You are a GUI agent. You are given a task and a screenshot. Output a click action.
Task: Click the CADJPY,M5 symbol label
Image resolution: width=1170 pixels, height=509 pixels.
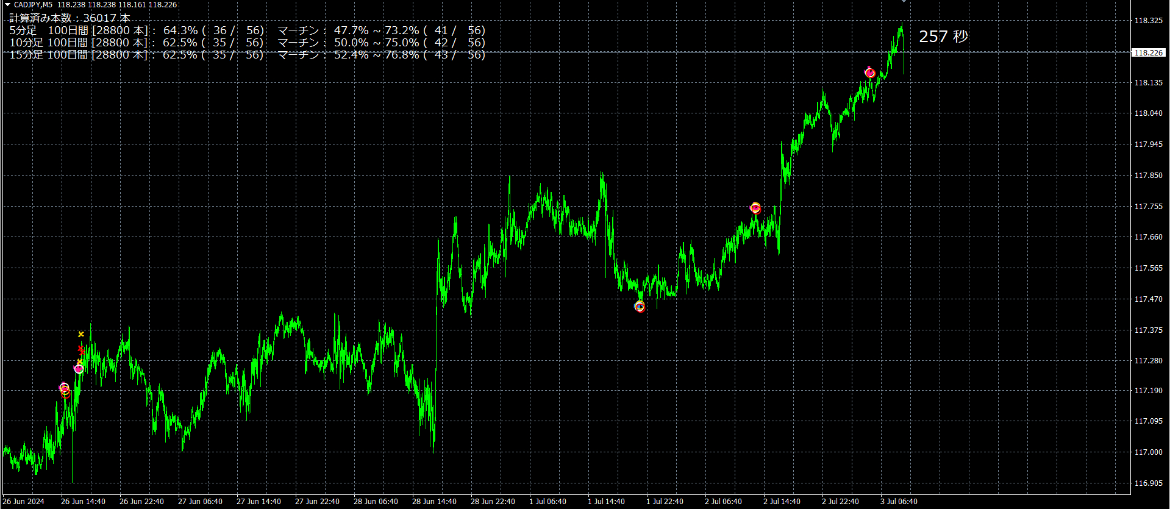coord(33,5)
